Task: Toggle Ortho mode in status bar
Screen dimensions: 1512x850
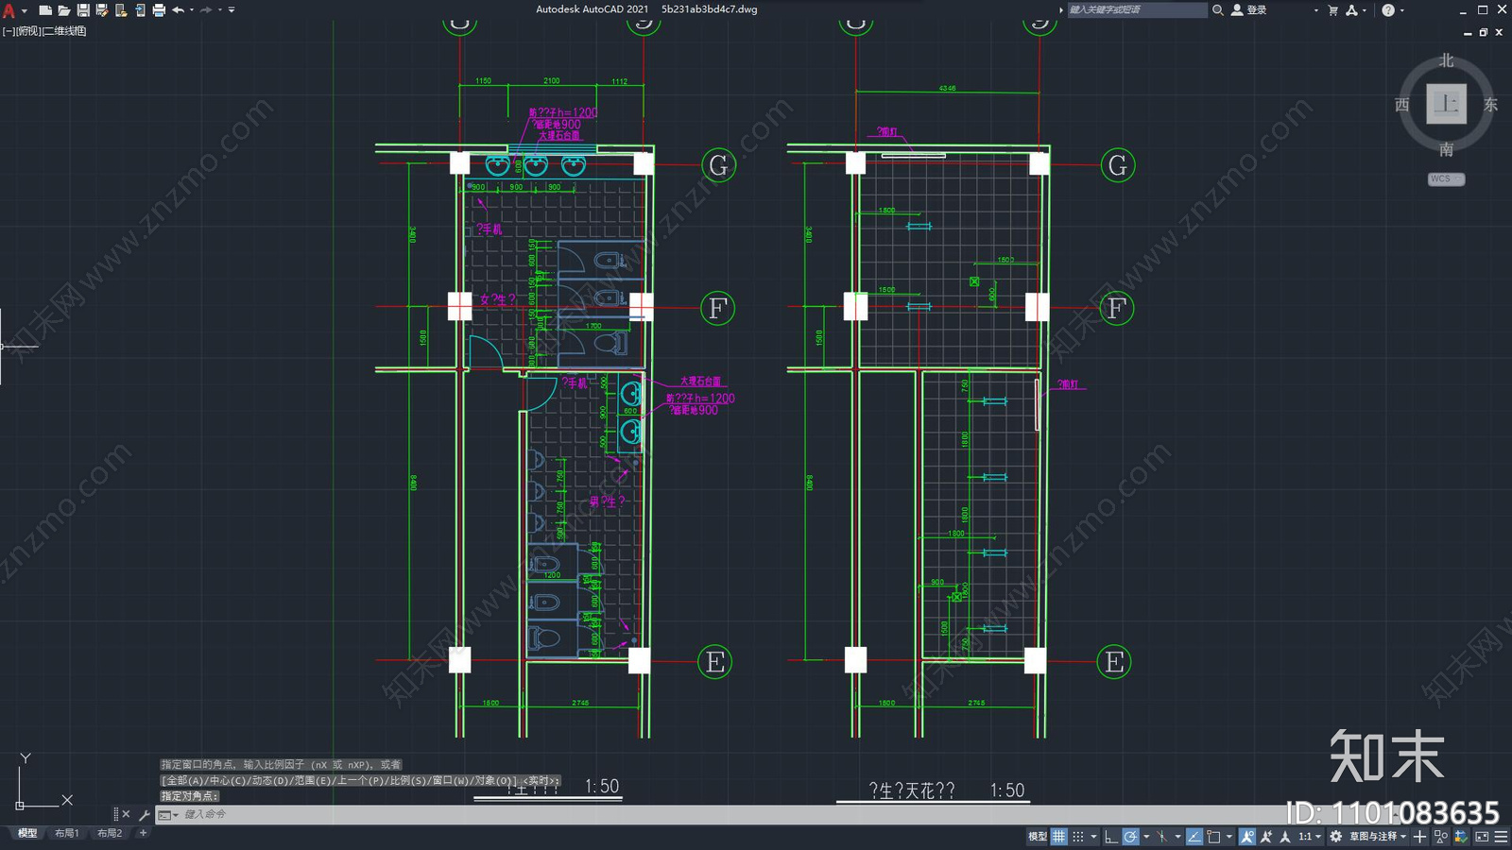Action: [x=1111, y=837]
